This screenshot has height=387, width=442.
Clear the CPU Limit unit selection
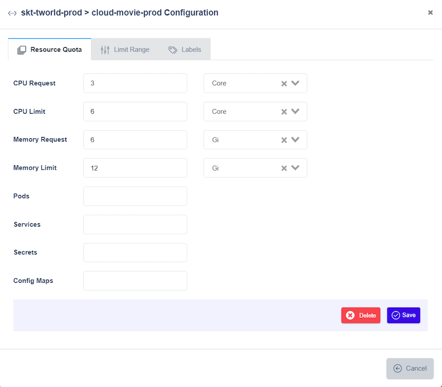coord(284,112)
